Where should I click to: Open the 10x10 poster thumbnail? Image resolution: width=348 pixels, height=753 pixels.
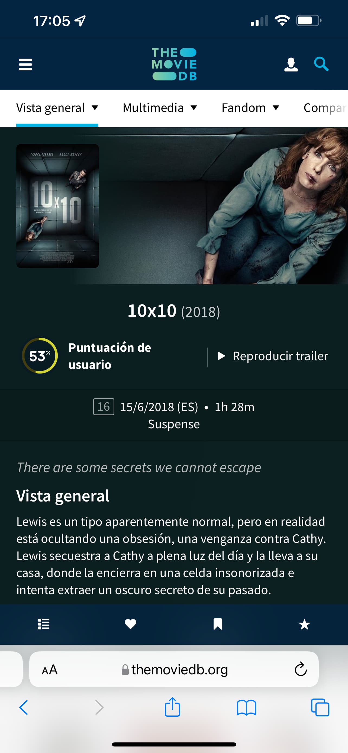(57, 206)
